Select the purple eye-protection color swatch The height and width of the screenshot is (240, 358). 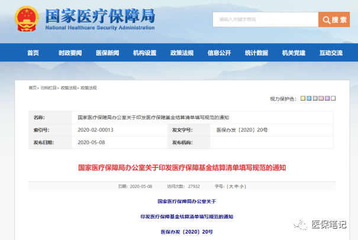[327, 98]
